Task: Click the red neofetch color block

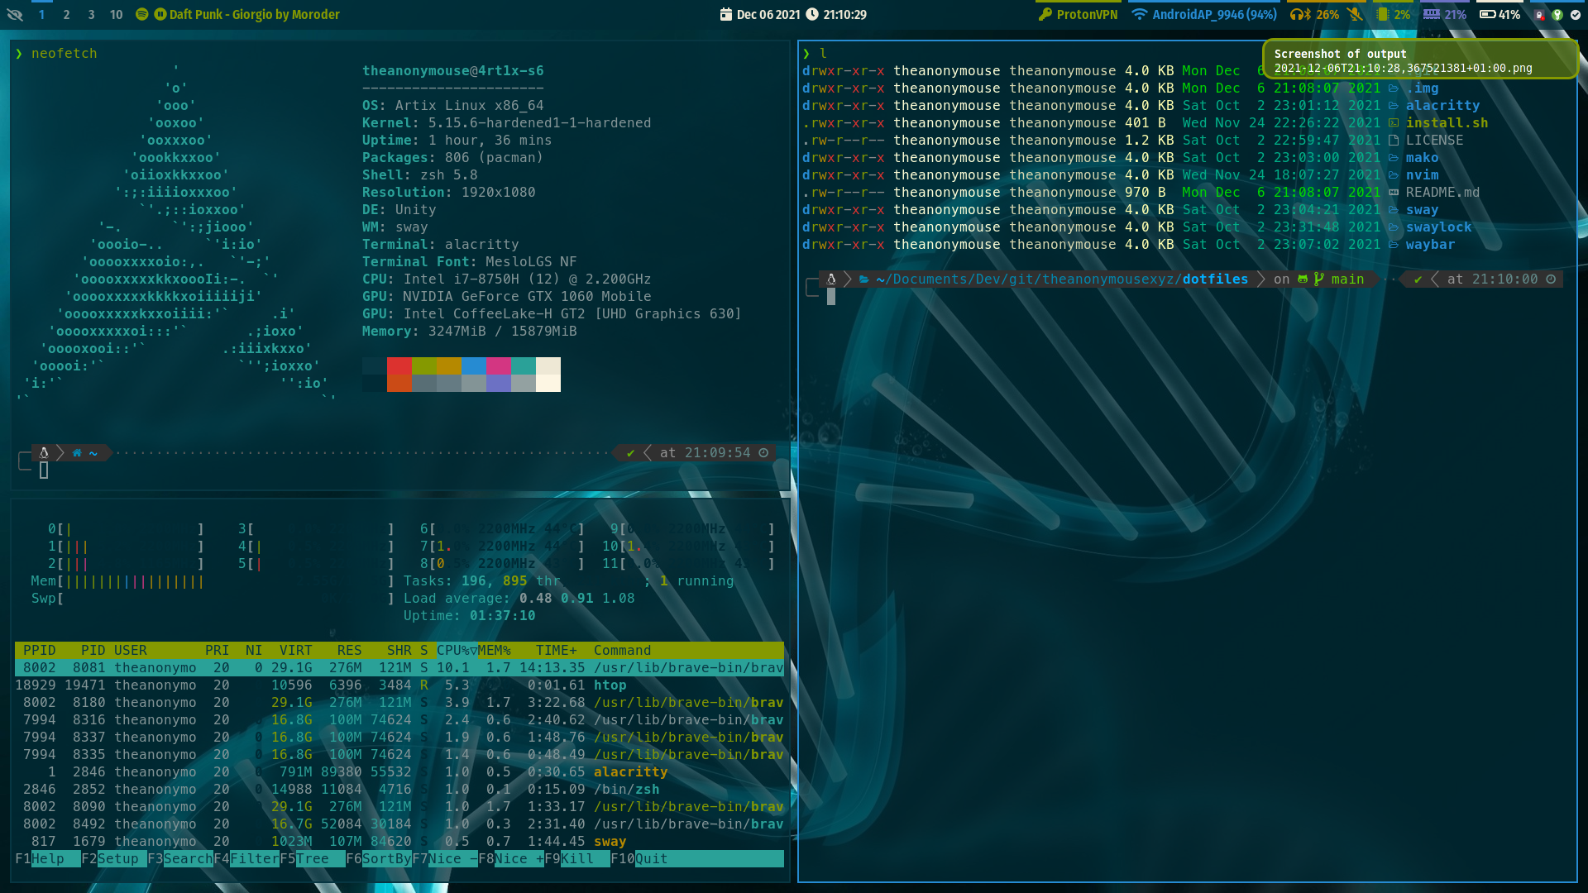Action: 399,365
